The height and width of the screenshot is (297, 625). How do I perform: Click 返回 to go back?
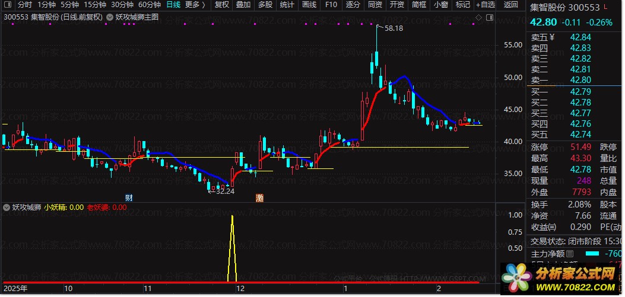[510, 5]
